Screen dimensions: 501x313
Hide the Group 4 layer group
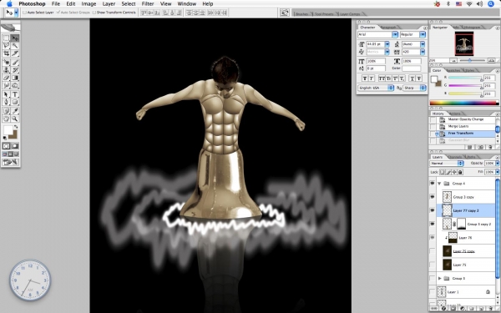[432, 184]
